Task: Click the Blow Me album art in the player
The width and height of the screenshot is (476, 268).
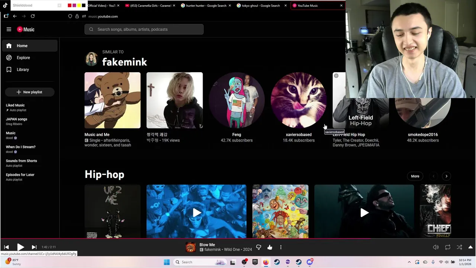Action: [190, 247]
